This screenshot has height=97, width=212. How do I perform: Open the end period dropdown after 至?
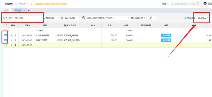(x=72, y=18)
